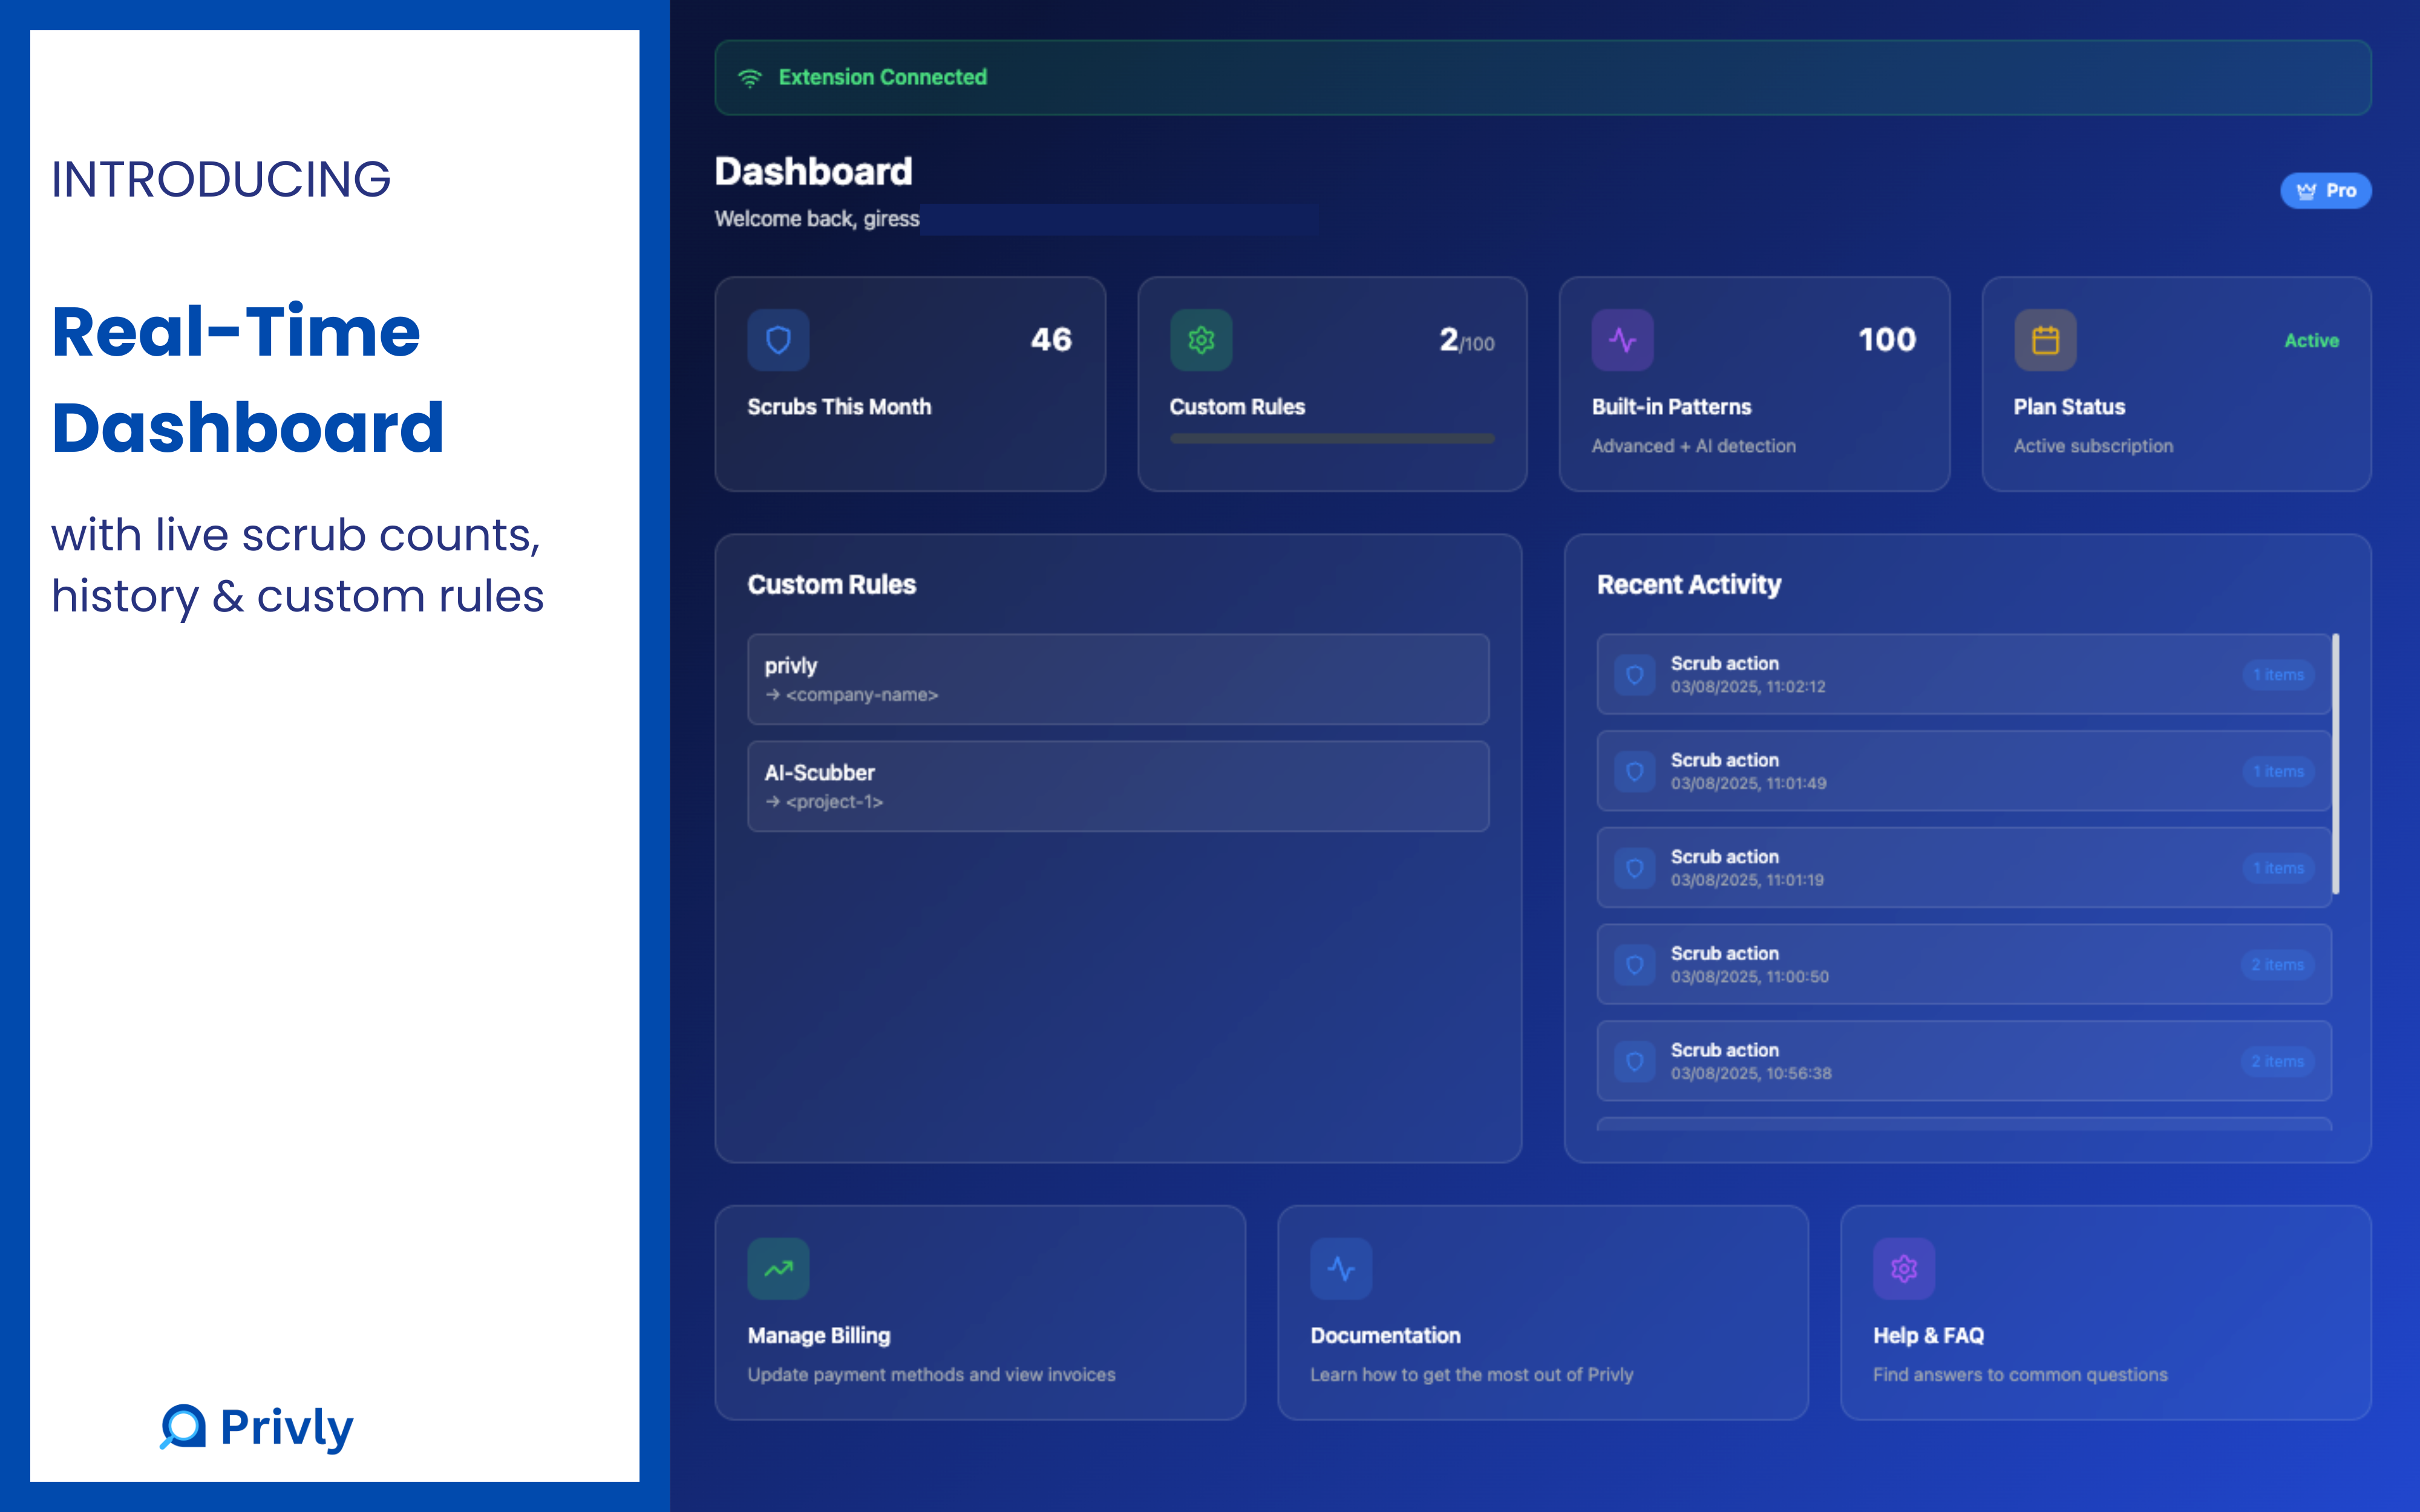The width and height of the screenshot is (2420, 1512).
Task: Click 'Active subscription' text
Action: pyautogui.click(x=2093, y=446)
